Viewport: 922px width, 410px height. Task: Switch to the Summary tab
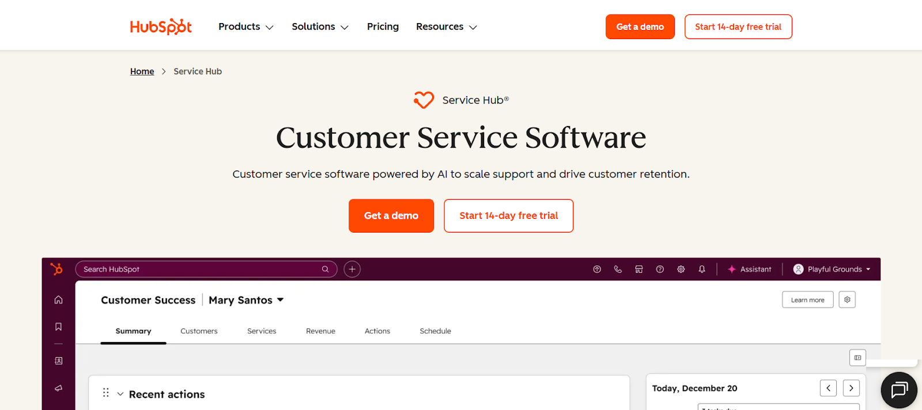tap(133, 331)
